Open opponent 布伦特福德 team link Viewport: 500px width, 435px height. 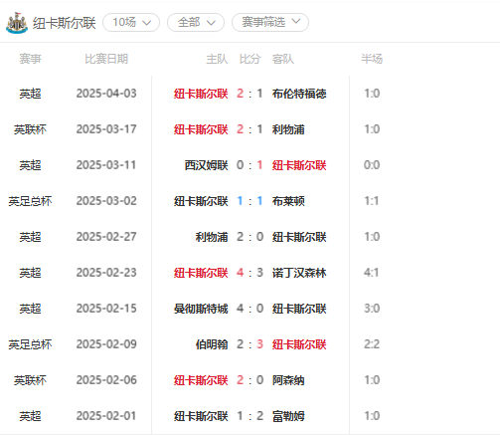[x=299, y=94]
